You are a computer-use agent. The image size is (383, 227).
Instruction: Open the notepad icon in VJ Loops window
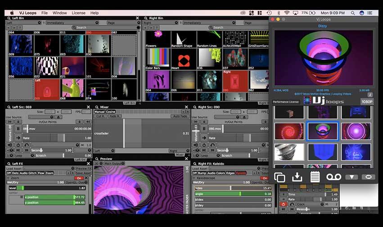tap(315, 177)
